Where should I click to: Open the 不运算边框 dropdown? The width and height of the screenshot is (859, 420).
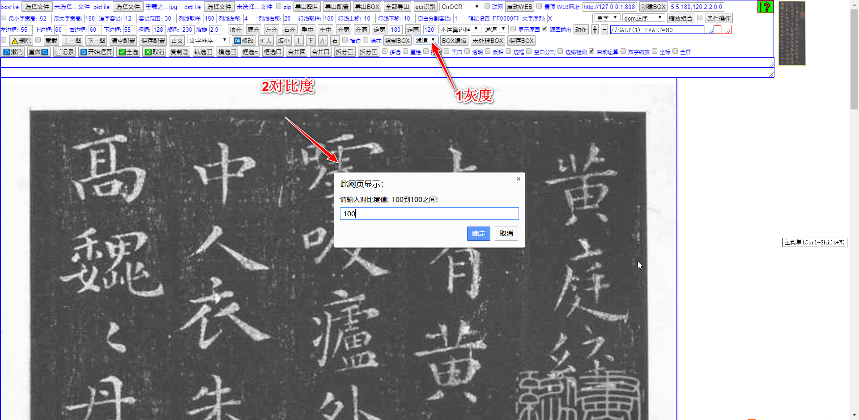pos(459,29)
